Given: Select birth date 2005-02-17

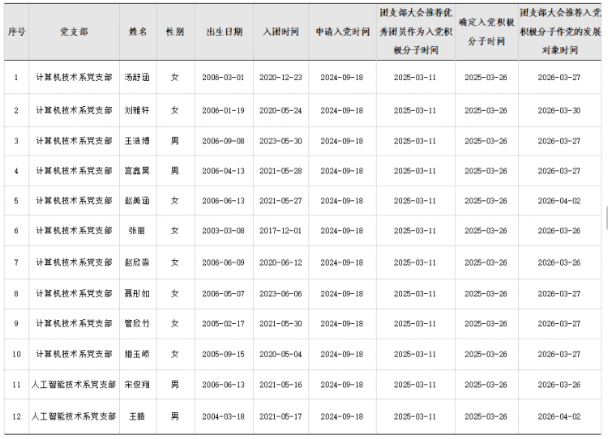Looking at the screenshot, I should (x=224, y=323).
